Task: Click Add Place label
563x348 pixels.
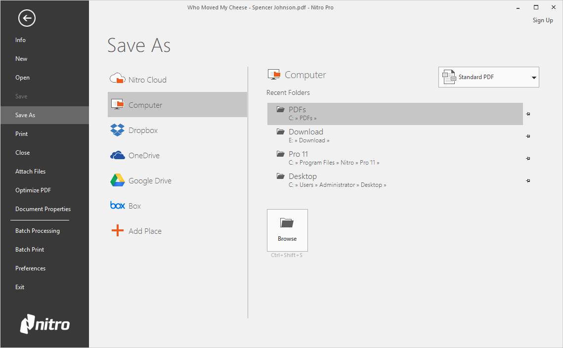Action: pyautogui.click(x=145, y=231)
